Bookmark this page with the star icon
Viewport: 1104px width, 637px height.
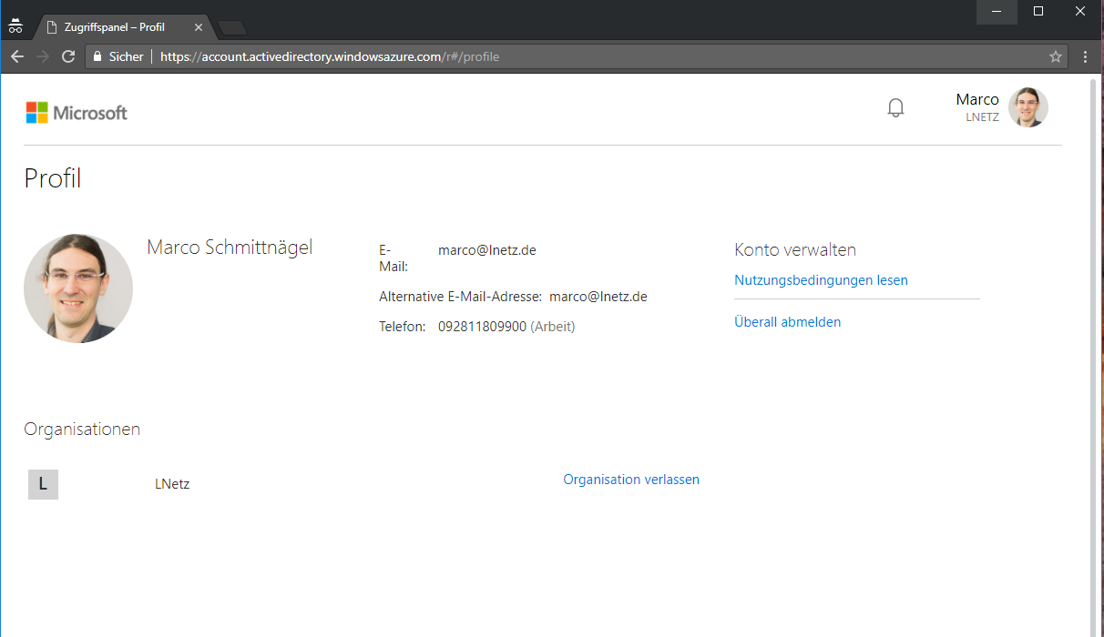1056,56
